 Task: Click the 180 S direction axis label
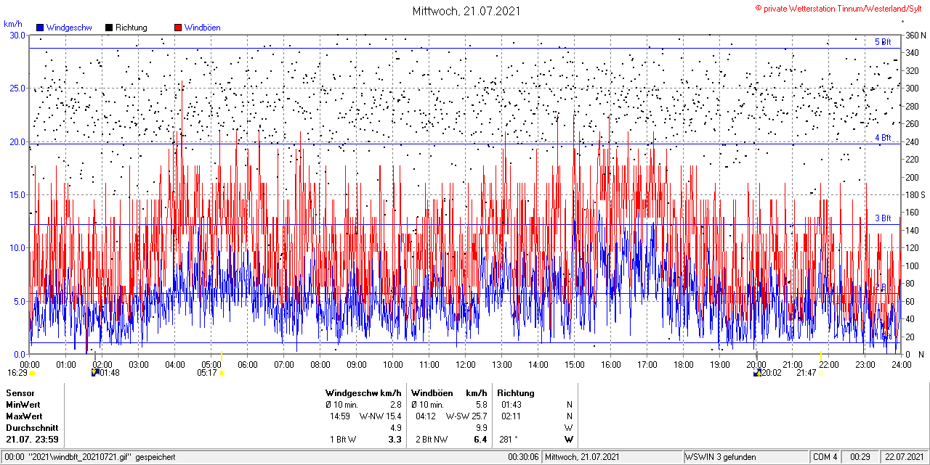click(x=914, y=195)
